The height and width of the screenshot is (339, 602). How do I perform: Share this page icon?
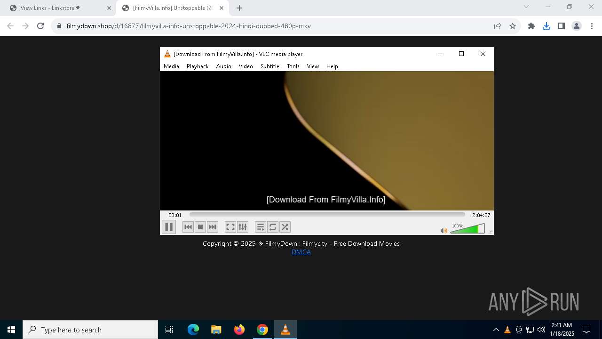pos(498,26)
